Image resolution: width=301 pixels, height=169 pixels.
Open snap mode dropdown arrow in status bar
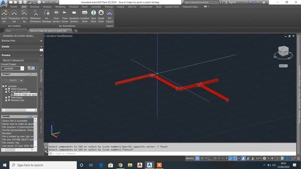click(206, 158)
